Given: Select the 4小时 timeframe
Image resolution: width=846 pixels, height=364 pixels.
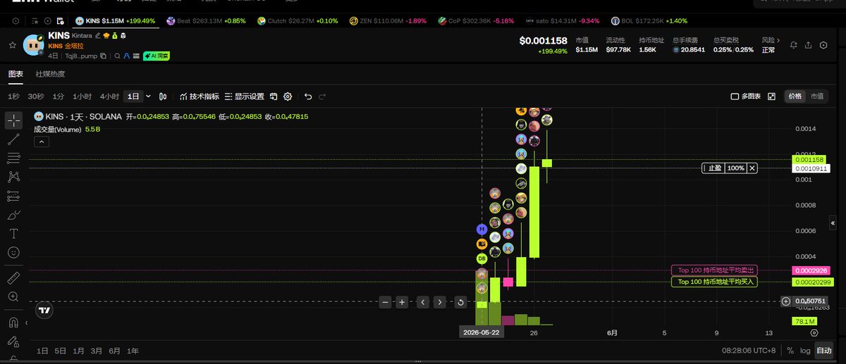Looking at the screenshot, I should (109, 96).
